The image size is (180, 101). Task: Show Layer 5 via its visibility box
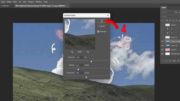point(162,25)
